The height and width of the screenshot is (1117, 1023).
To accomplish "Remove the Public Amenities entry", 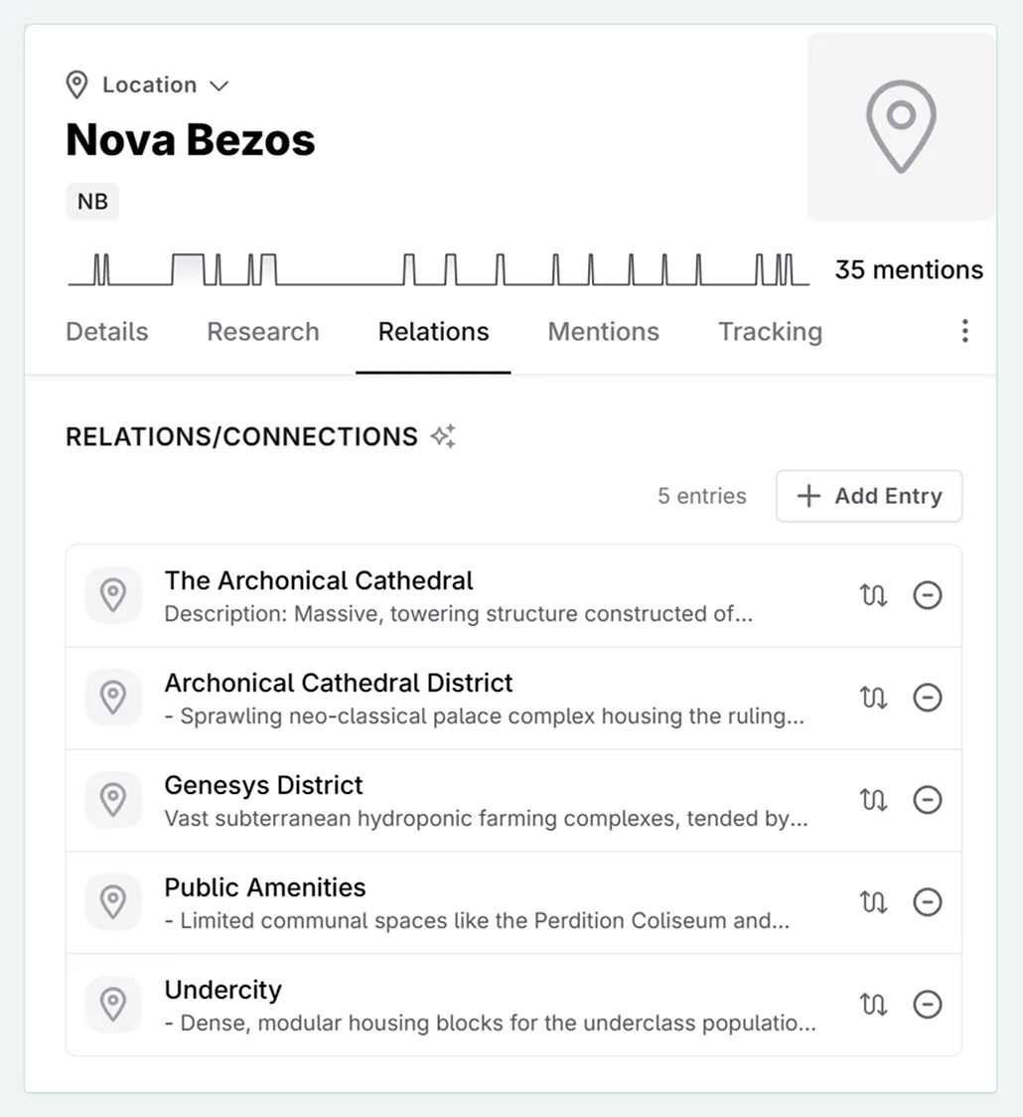I will 927,902.
